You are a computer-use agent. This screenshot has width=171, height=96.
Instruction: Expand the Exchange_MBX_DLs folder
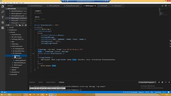point(17,39)
